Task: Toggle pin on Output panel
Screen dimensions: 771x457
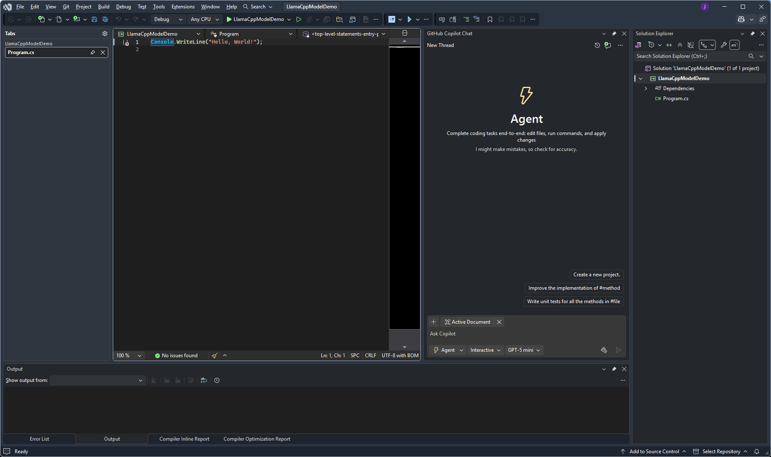Action: coord(614,369)
